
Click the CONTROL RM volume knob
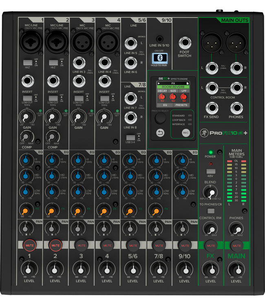[x=211, y=229]
